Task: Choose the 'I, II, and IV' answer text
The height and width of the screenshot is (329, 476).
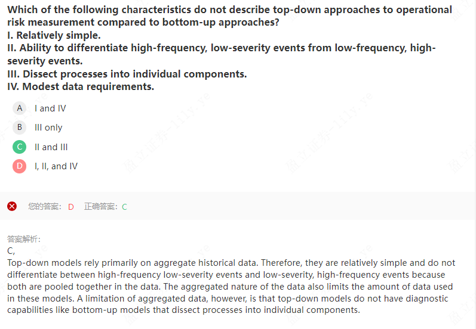Action: click(56, 166)
